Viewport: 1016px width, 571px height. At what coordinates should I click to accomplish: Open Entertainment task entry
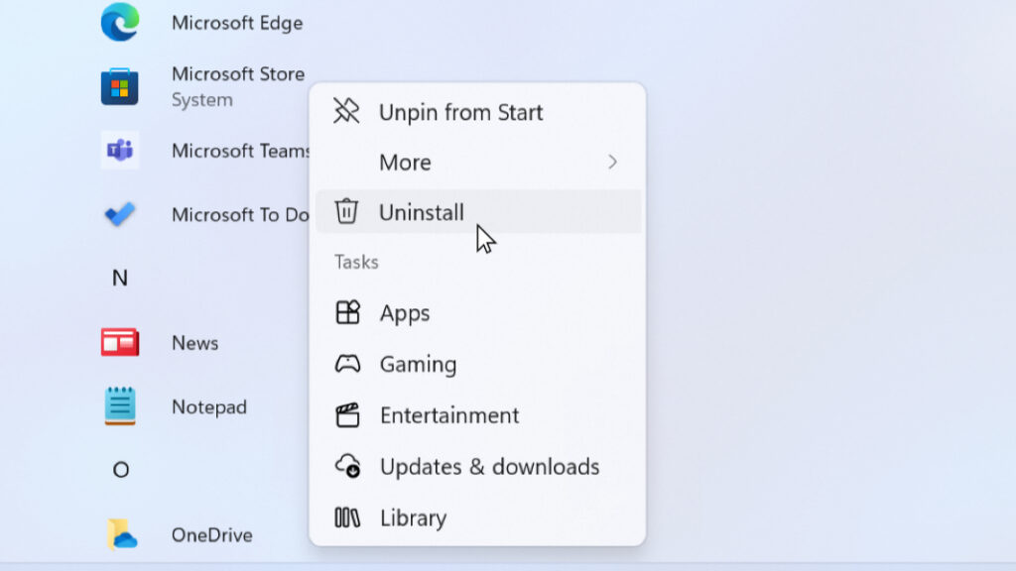(449, 415)
